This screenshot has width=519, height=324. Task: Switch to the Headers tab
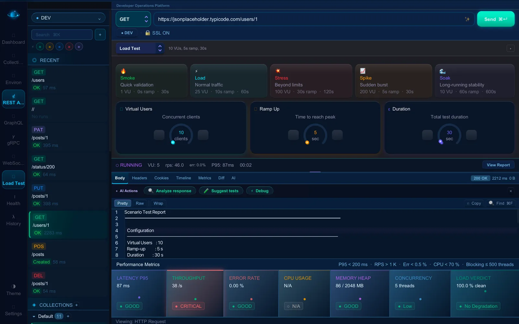(139, 178)
